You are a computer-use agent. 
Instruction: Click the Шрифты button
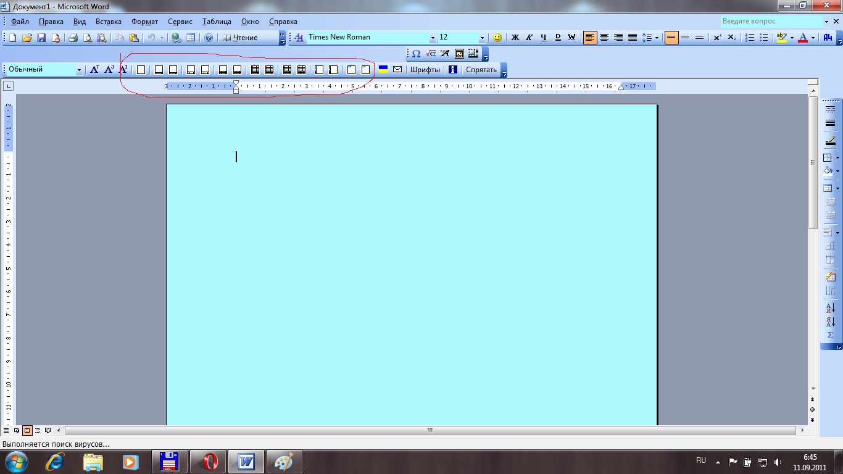[x=425, y=70]
